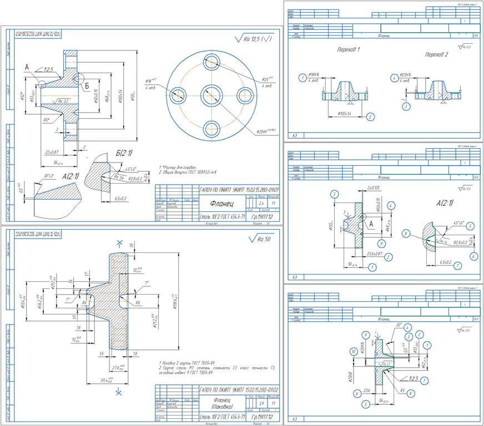Click the "30°±3" angle dimension
484x426 pixels.
(x=49, y=176)
